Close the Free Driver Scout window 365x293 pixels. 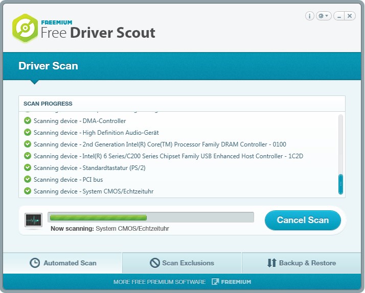coord(350,16)
